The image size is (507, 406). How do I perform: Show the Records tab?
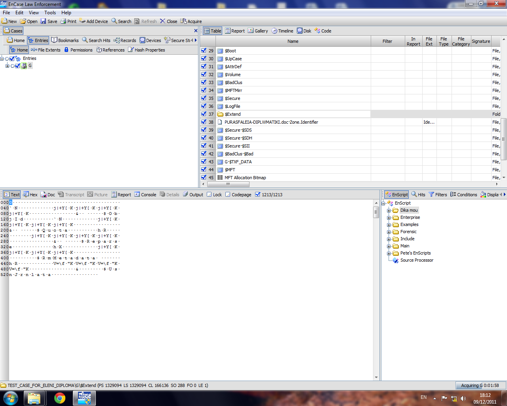click(x=125, y=40)
